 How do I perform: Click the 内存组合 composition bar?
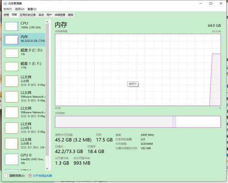[138, 122]
